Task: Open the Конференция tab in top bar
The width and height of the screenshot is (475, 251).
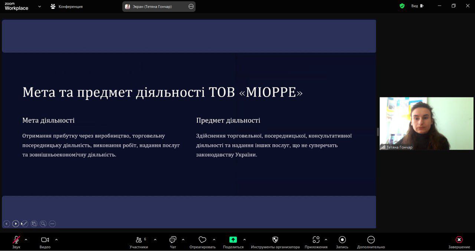Action: 67,6
